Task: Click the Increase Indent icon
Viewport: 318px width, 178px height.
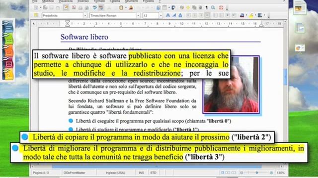Action: 234,15
